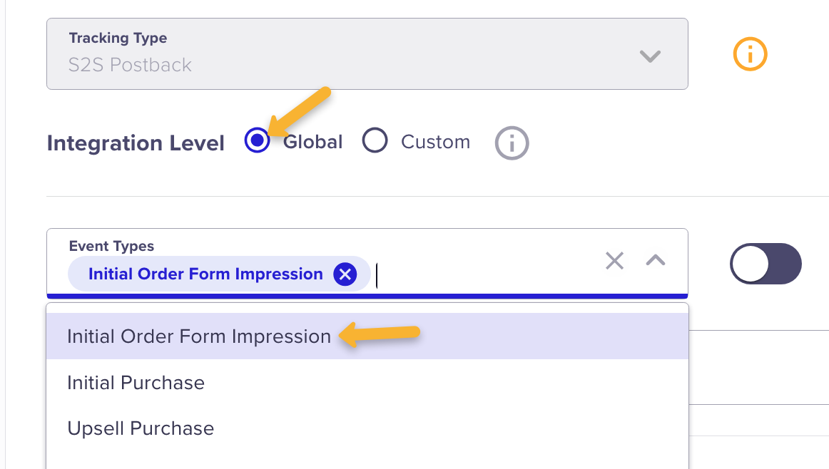Select the Custom integration level radio button
Screen dimensions: 829x469
(375, 141)
